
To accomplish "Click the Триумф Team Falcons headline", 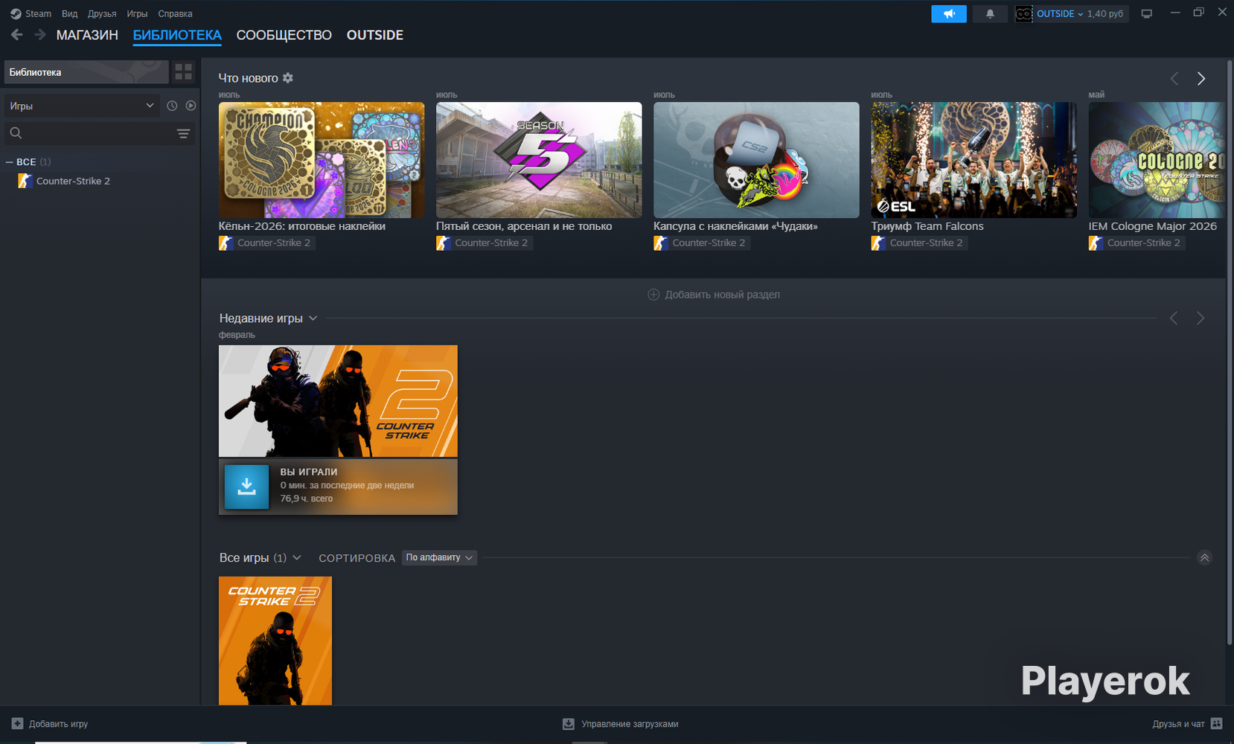I will click(x=927, y=226).
